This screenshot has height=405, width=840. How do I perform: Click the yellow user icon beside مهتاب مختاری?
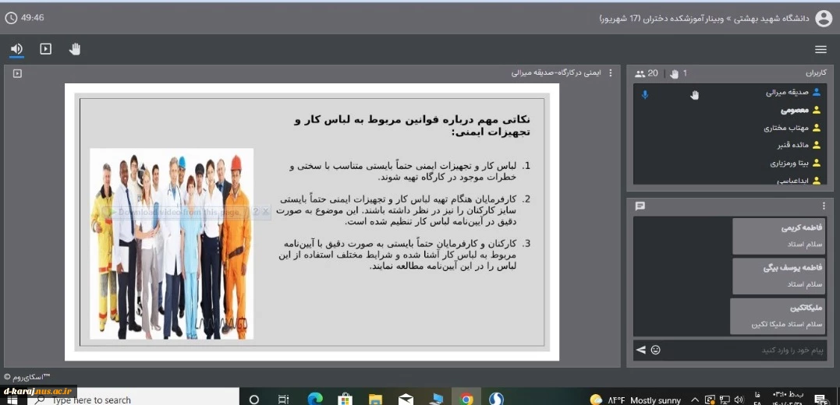click(x=817, y=127)
